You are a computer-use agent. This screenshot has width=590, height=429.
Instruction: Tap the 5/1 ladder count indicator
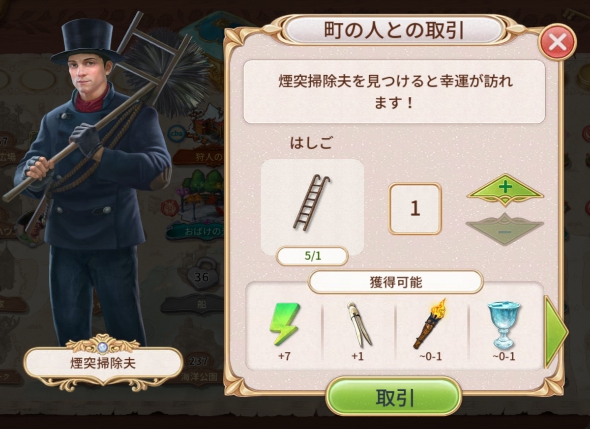click(x=312, y=256)
